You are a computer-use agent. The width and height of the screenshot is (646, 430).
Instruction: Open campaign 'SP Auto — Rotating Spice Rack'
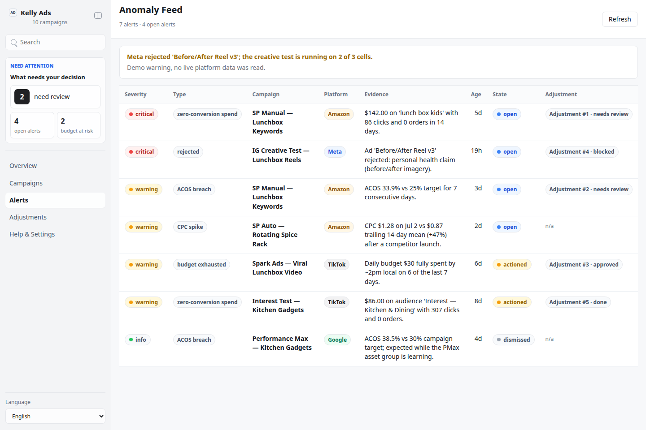click(275, 235)
